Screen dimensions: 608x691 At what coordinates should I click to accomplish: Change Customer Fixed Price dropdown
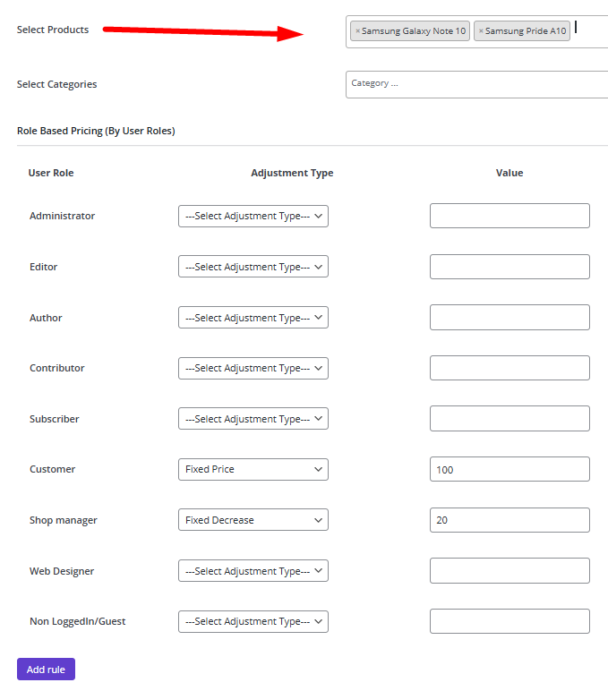(x=253, y=469)
